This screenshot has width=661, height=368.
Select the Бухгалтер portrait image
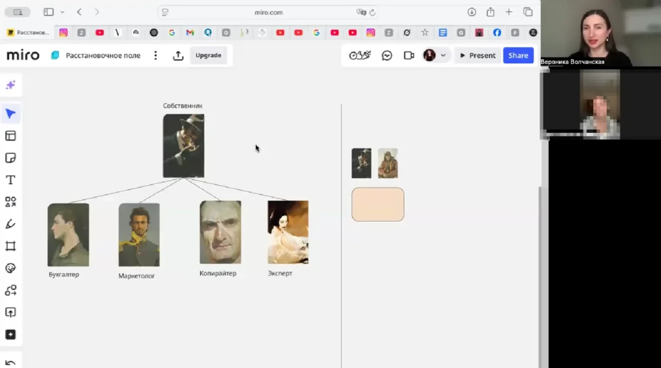(x=68, y=235)
